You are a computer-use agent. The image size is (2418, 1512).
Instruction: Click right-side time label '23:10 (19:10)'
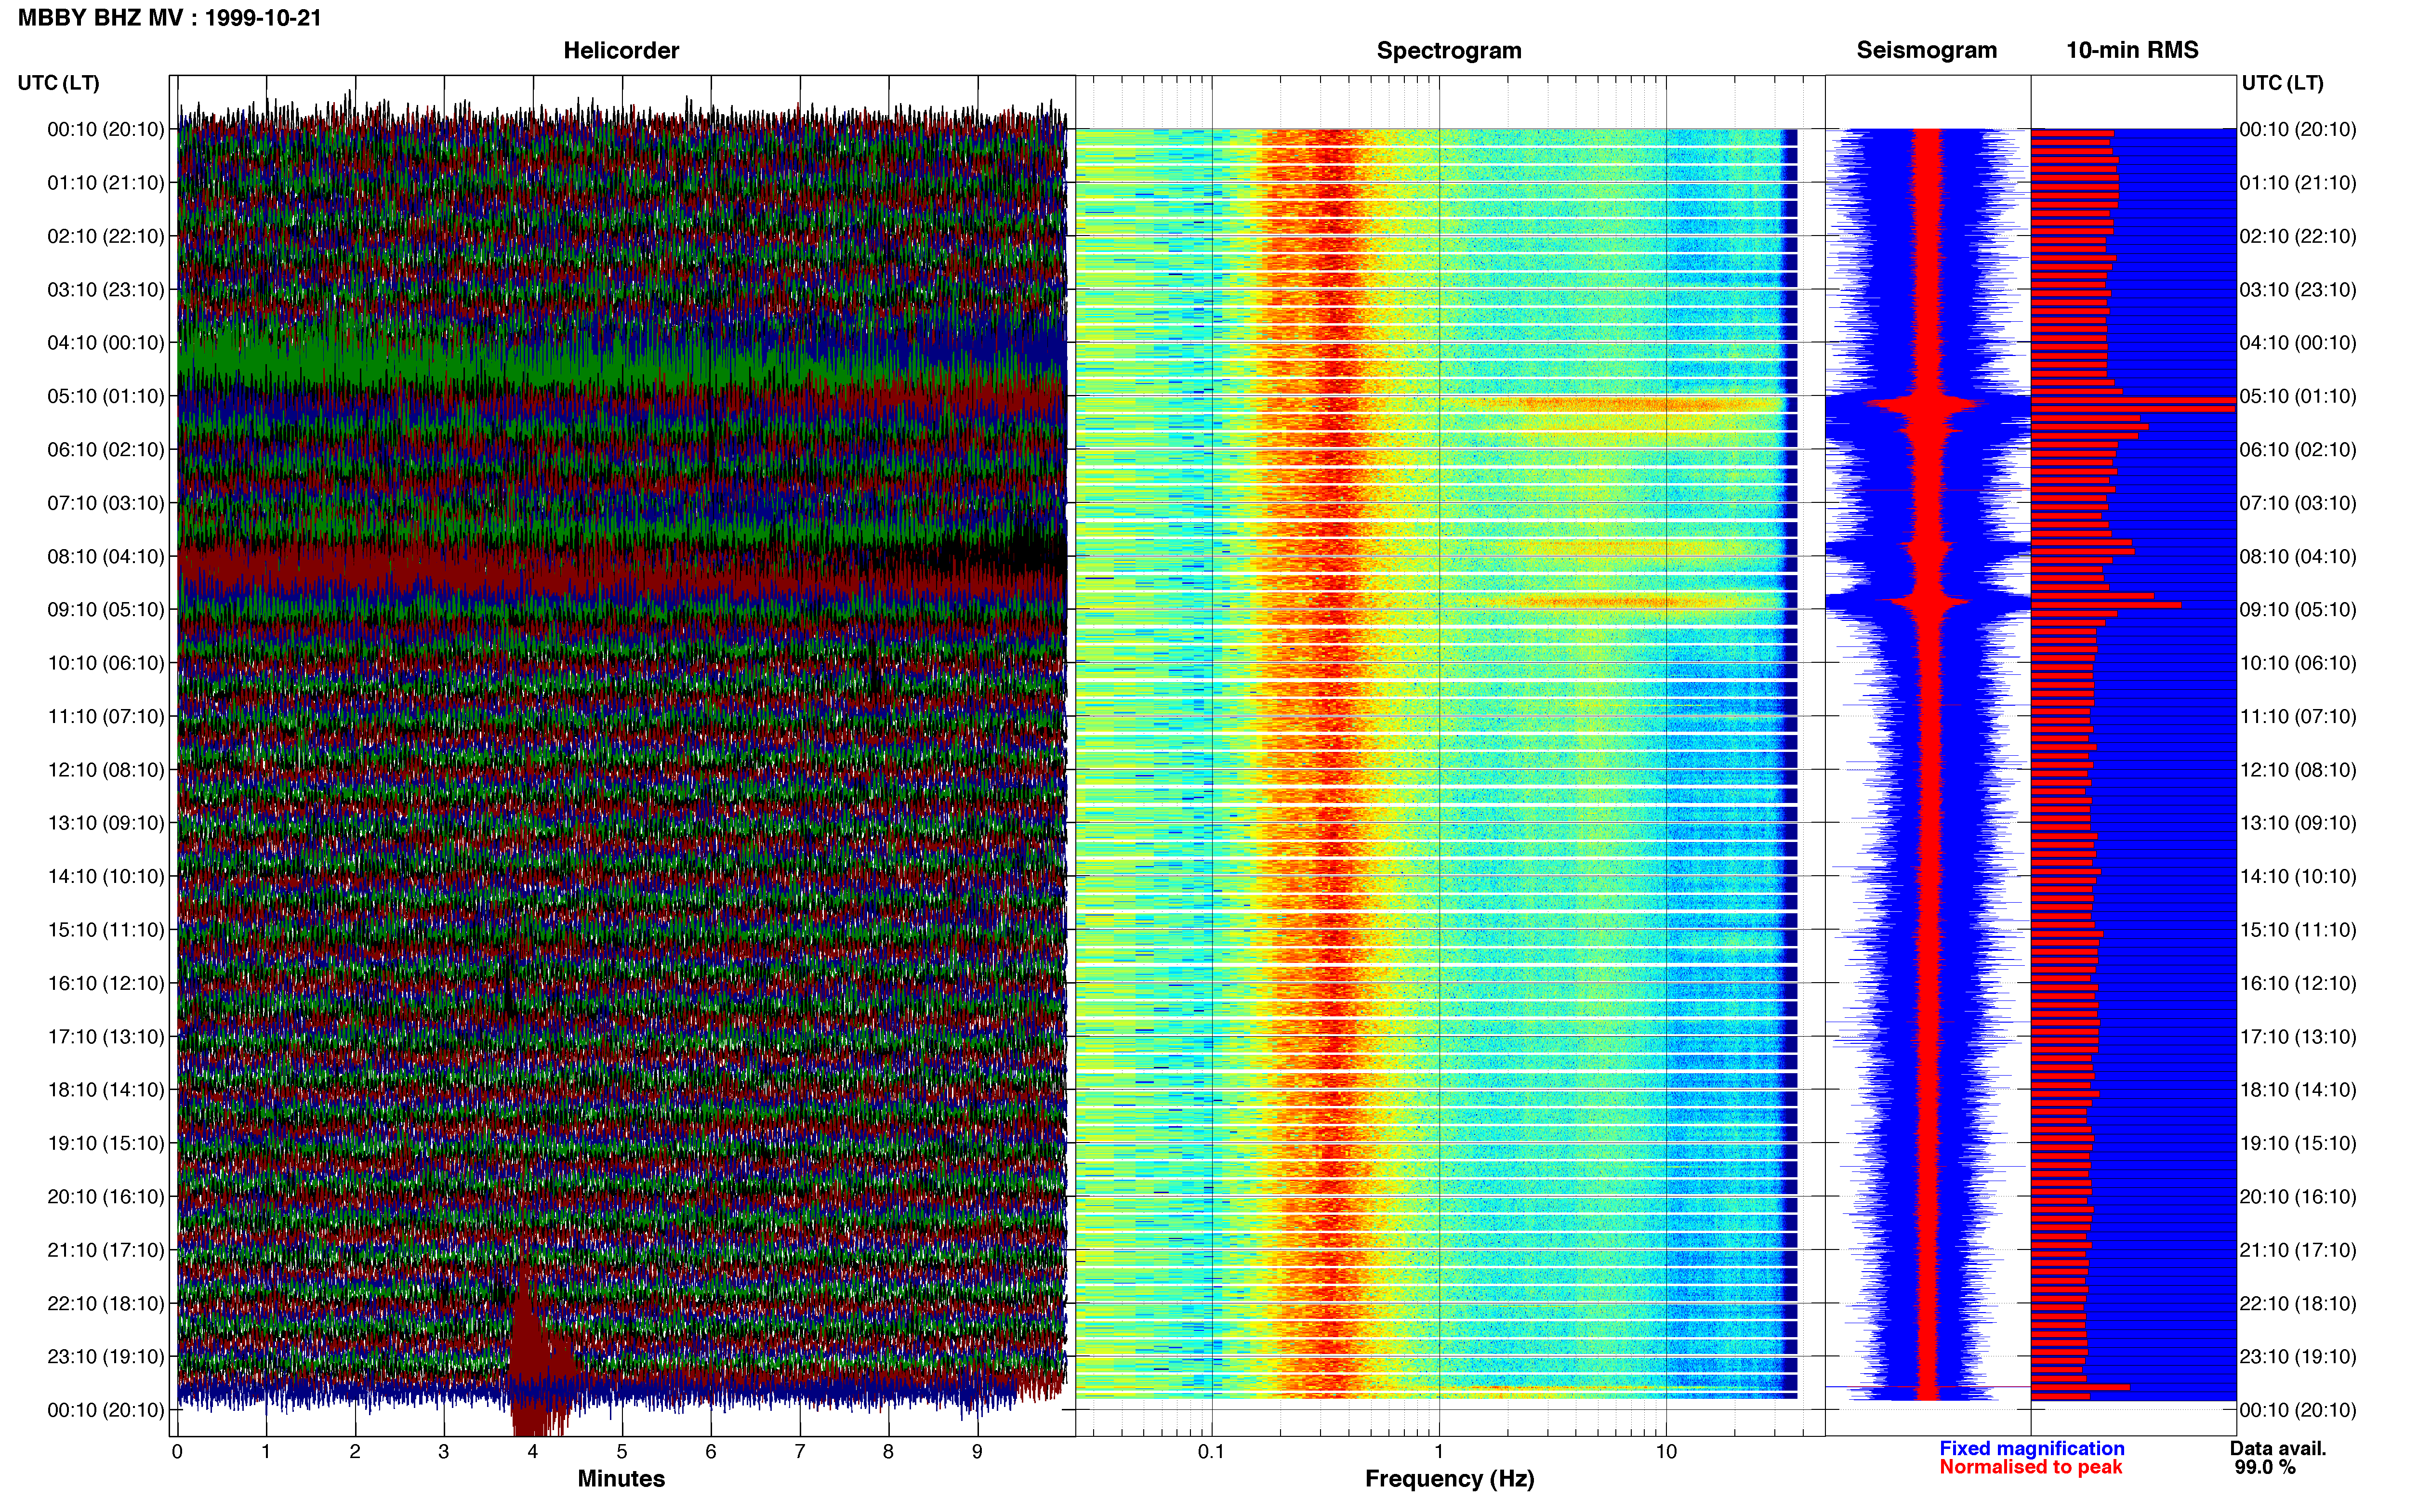tap(2298, 1357)
